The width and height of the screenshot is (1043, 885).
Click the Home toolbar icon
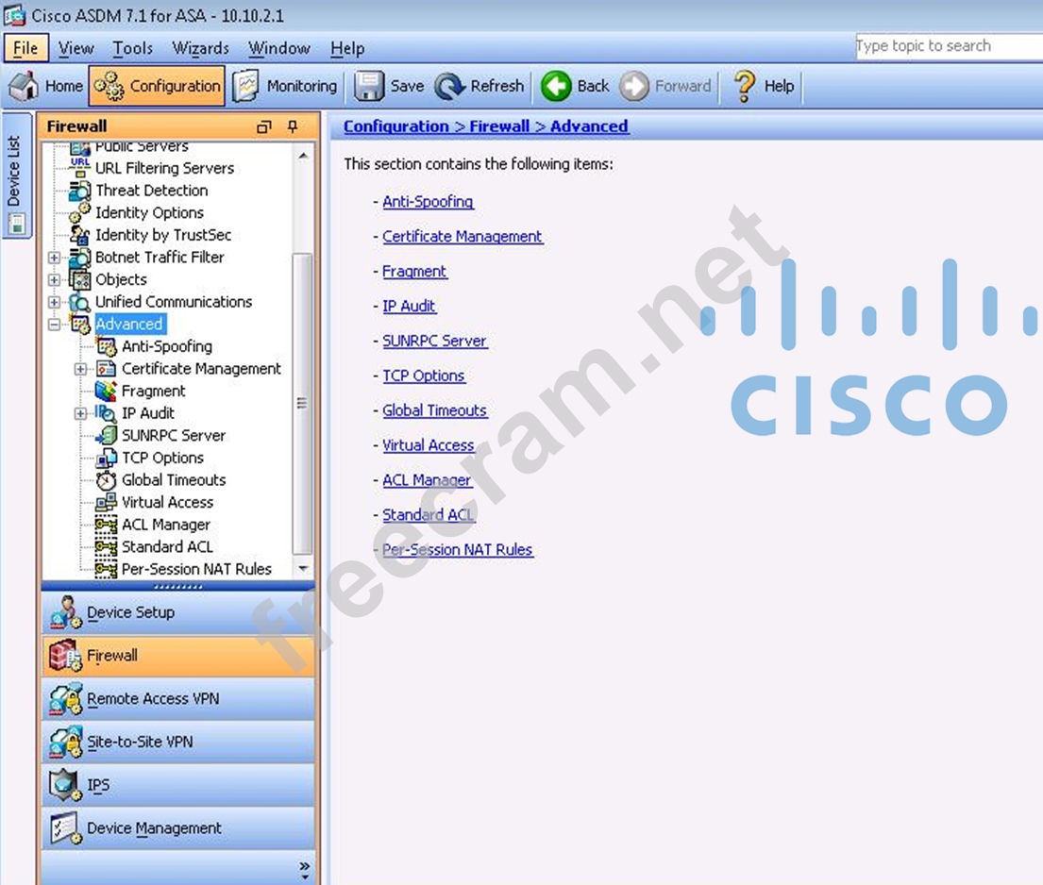[24, 86]
